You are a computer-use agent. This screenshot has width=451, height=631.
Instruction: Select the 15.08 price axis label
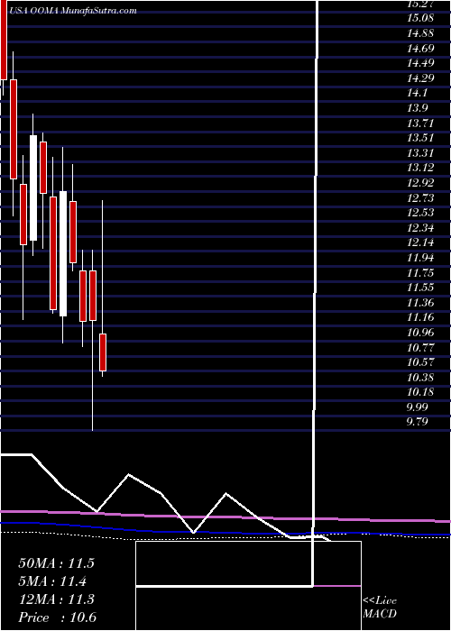point(420,19)
